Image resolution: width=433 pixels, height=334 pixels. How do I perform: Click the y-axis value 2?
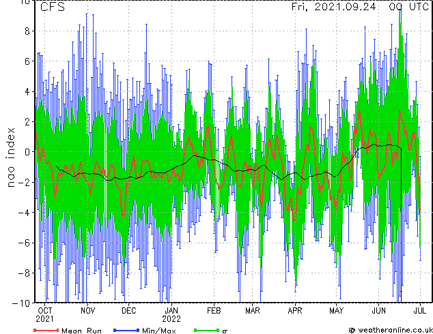(x=27, y=122)
